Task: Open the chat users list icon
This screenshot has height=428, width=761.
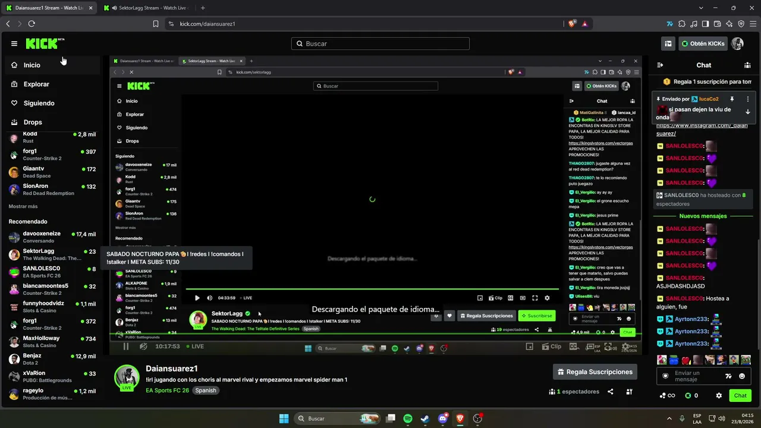Action: point(747,65)
